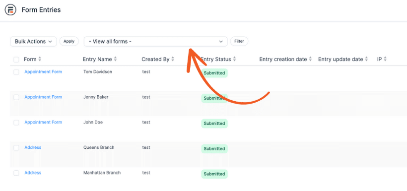This screenshot has width=407, height=191.
Task: Sort by Entry update date arrows
Action: tap(366, 59)
